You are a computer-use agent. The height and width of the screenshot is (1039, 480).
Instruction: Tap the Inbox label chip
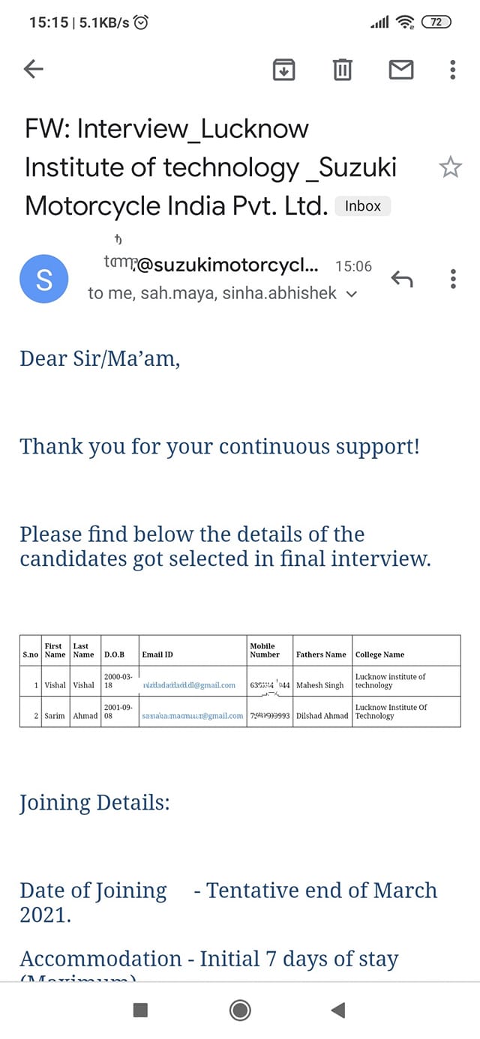[363, 206]
